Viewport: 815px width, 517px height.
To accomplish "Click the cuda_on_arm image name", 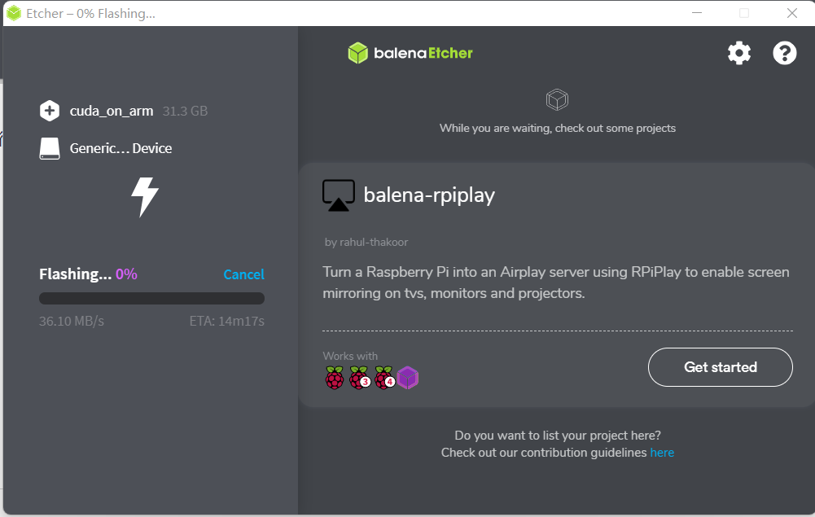I will [x=112, y=111].
